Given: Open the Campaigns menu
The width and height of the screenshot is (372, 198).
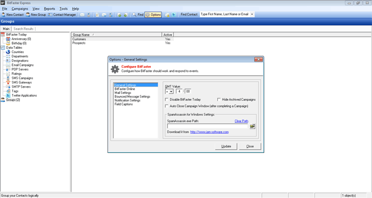Looking at the screenshot, I should point(20,9).
